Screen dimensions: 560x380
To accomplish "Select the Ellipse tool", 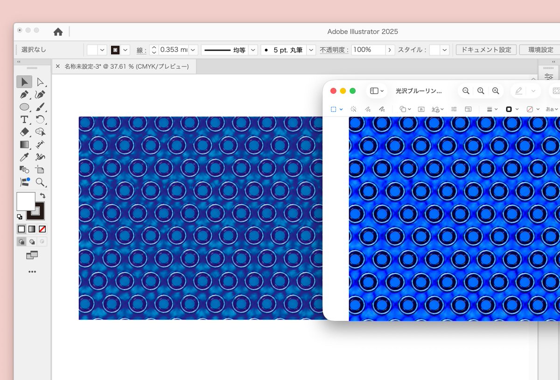I will coord(24,107).
